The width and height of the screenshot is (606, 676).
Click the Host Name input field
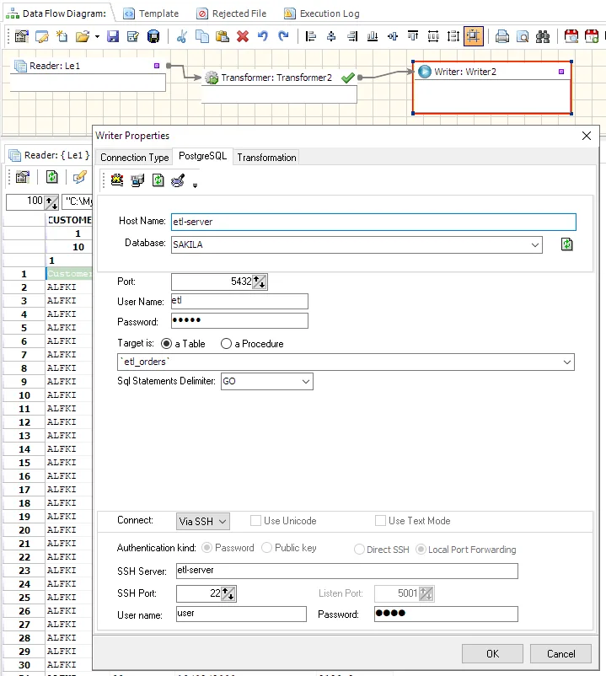[x=373, y=222]
